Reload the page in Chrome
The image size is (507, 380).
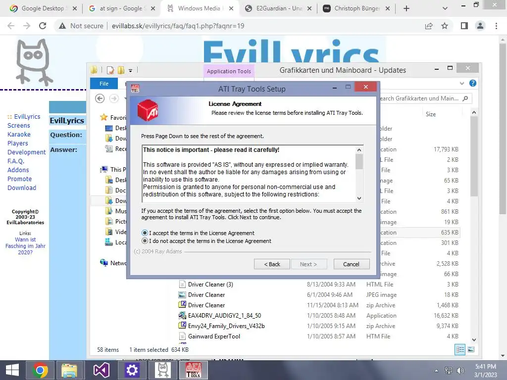pos(43,26)
